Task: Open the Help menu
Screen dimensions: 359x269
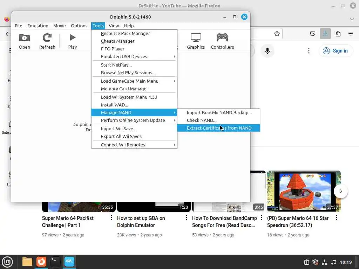Action: point(129,26)
